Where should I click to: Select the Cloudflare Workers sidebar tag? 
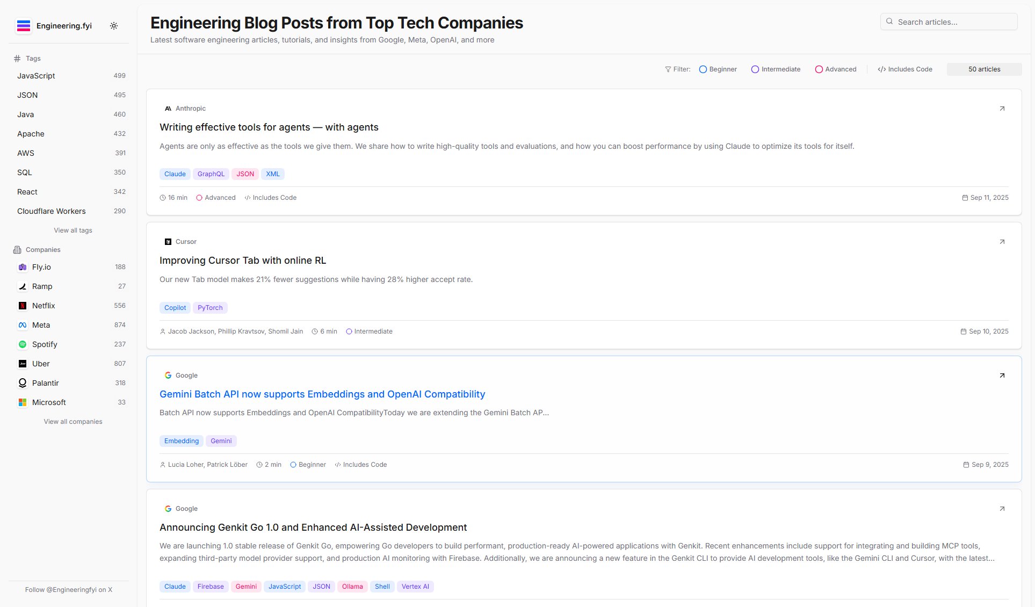71,211
